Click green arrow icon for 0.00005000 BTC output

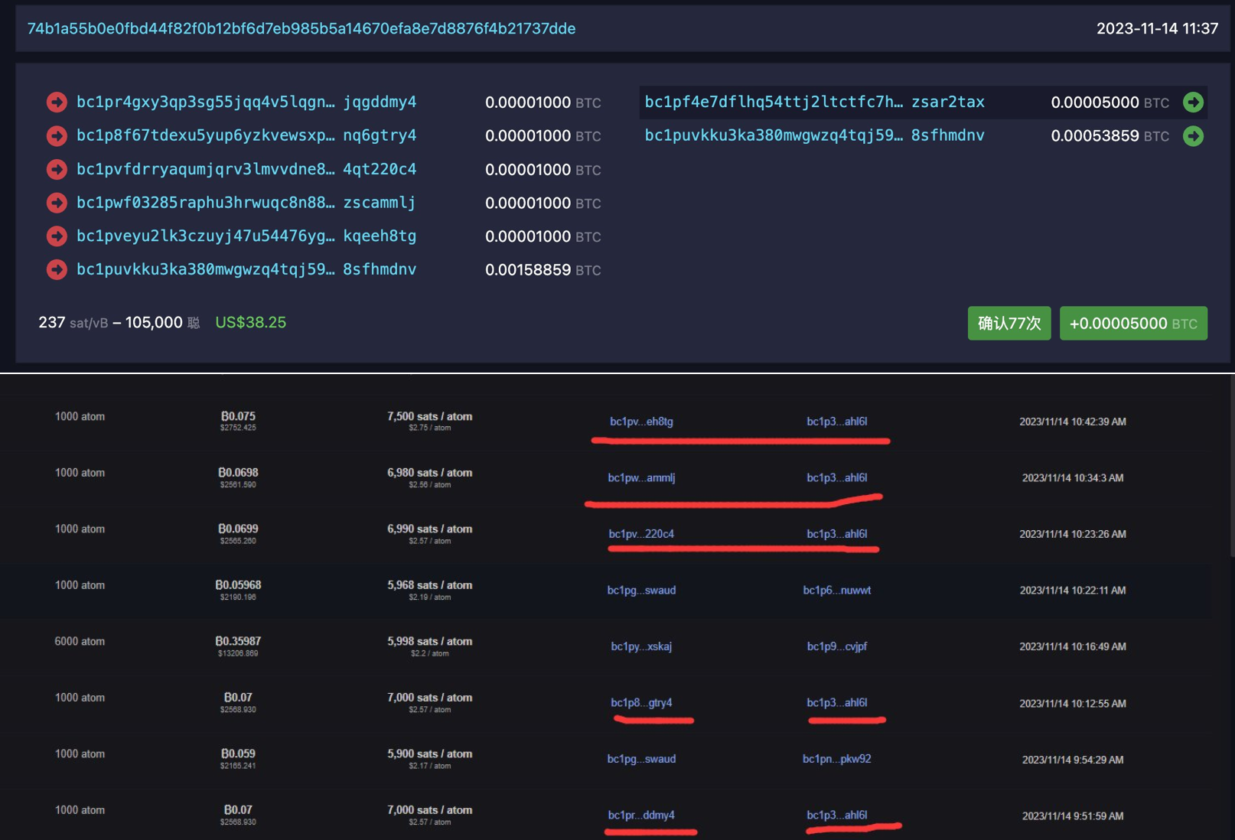coord(1193,103)
